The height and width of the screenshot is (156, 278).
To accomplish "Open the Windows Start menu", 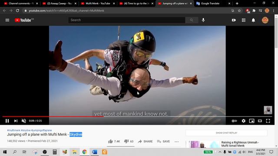I will click(5, 152).
